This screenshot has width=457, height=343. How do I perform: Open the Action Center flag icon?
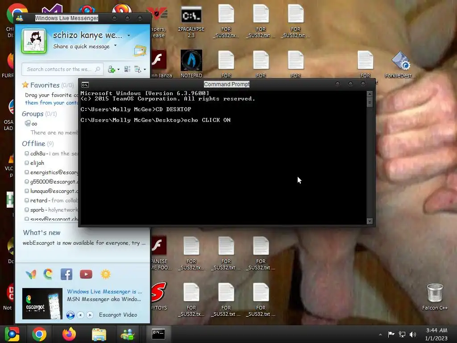tap(391, 334)
